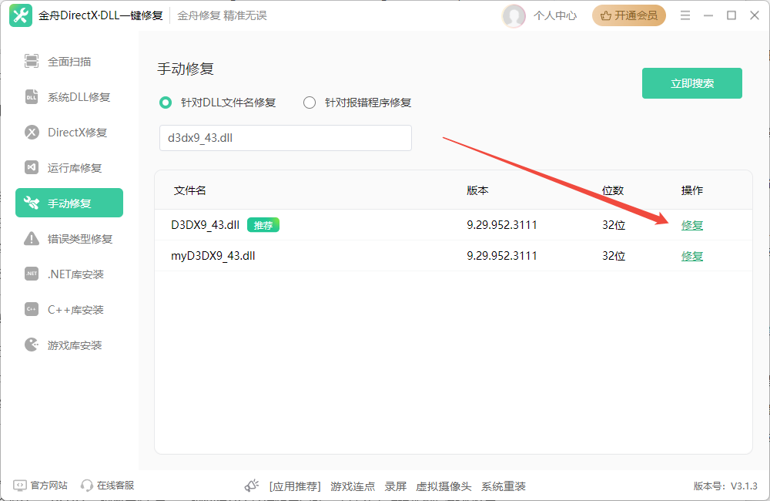770x501 pixels.
Task: Click the 文件名 column header
Action: pos(189,190)
